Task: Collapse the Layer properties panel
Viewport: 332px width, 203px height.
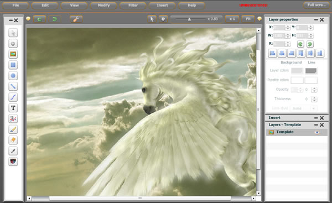Action: click(316, 20)
